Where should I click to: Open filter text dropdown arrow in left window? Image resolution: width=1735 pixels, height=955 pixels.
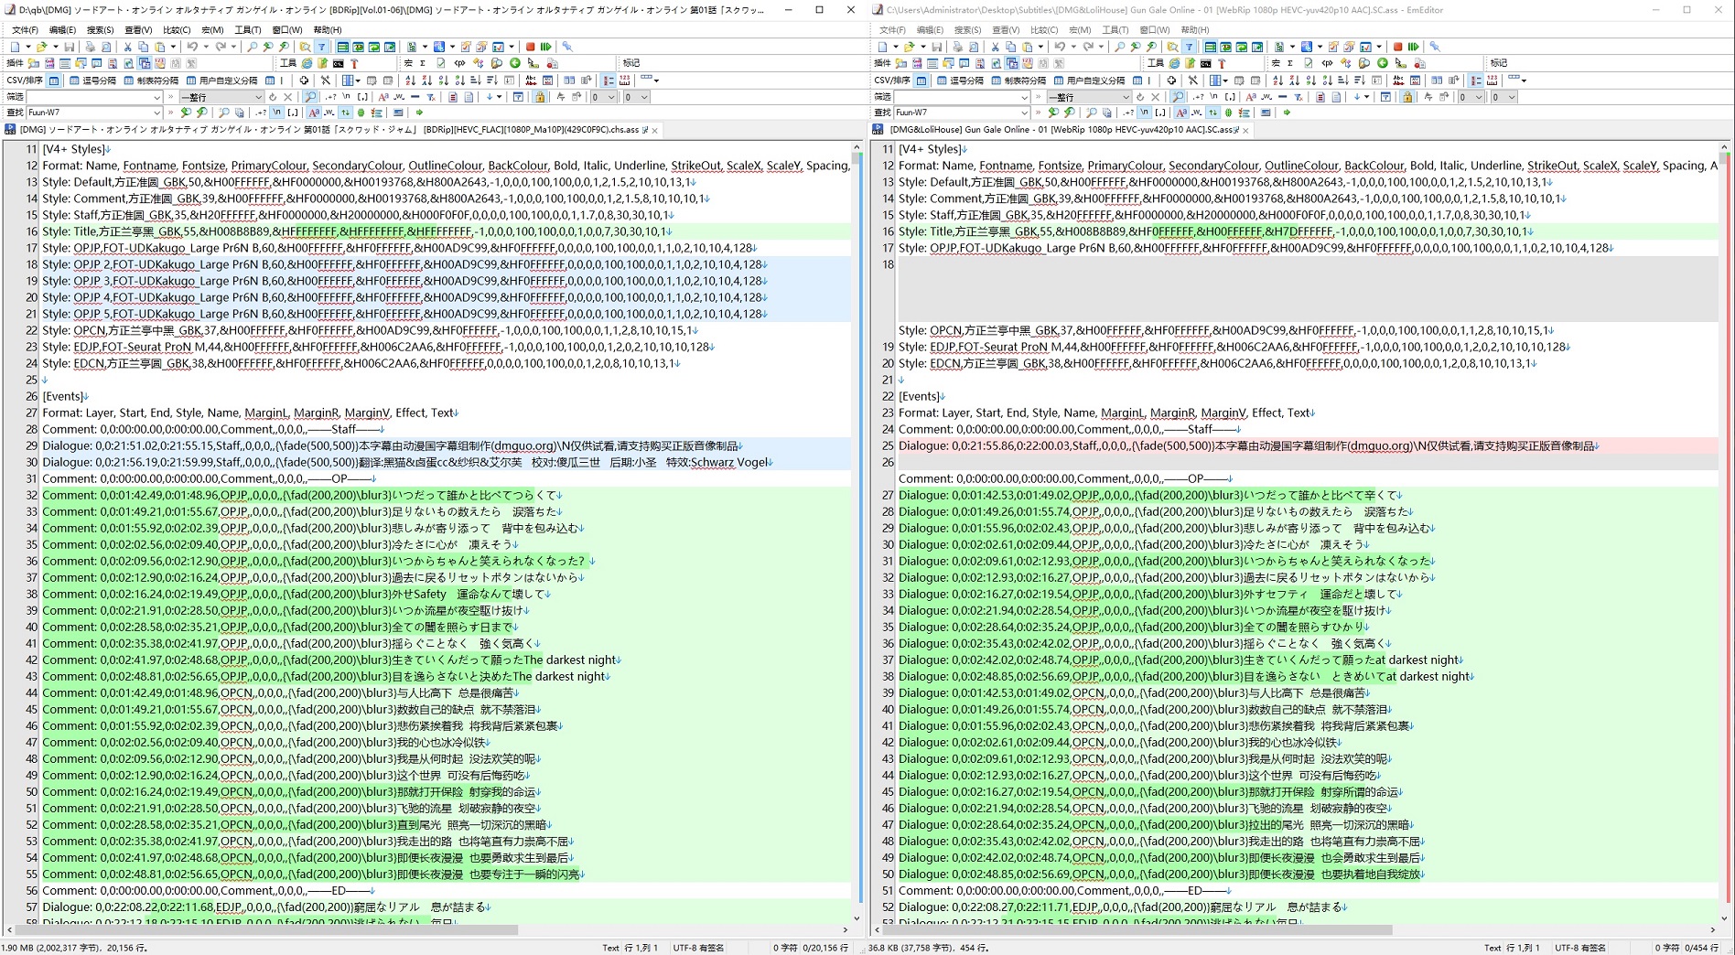[157, 97]
